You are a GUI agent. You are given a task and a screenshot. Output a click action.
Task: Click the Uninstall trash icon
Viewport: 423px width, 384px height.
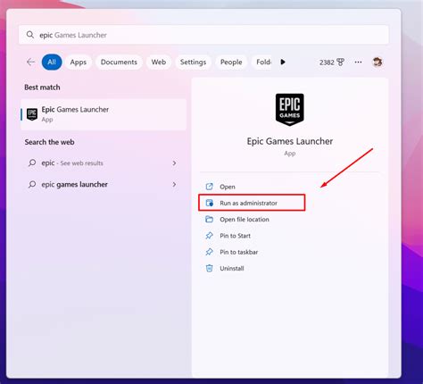pyautogui.click(x=209, y=268)
